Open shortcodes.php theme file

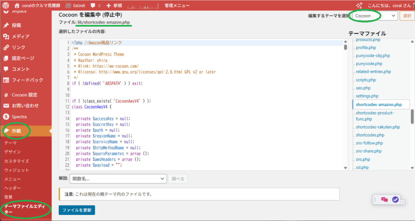point(370,135)
